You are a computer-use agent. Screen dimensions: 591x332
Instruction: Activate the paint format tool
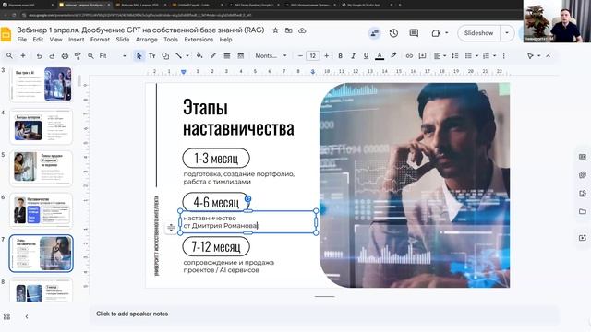78,55
